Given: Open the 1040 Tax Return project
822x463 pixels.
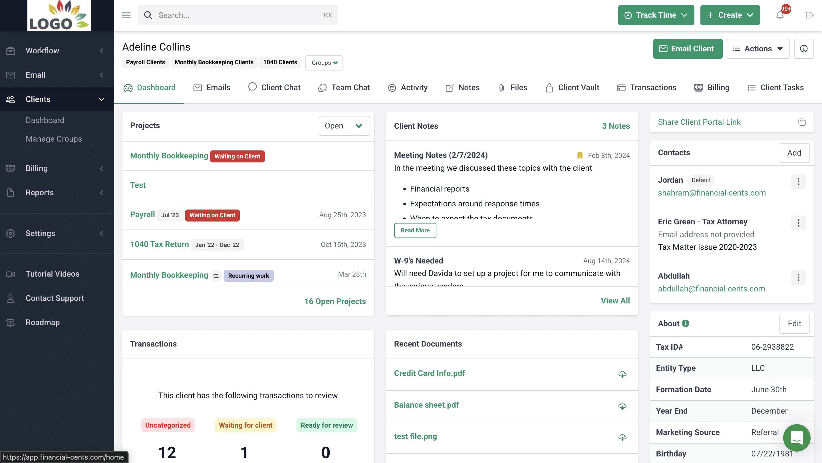Looking at the screenshot, I should (x=159, y=244).
